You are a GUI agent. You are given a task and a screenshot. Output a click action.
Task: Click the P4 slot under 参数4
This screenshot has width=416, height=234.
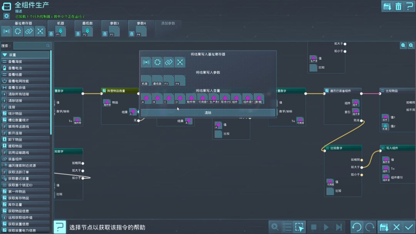(x=141, y=31)
